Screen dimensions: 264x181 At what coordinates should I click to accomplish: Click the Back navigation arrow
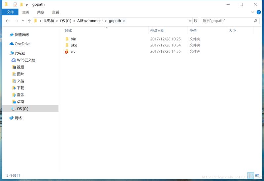pyautogui.click(x=8, y=21)
